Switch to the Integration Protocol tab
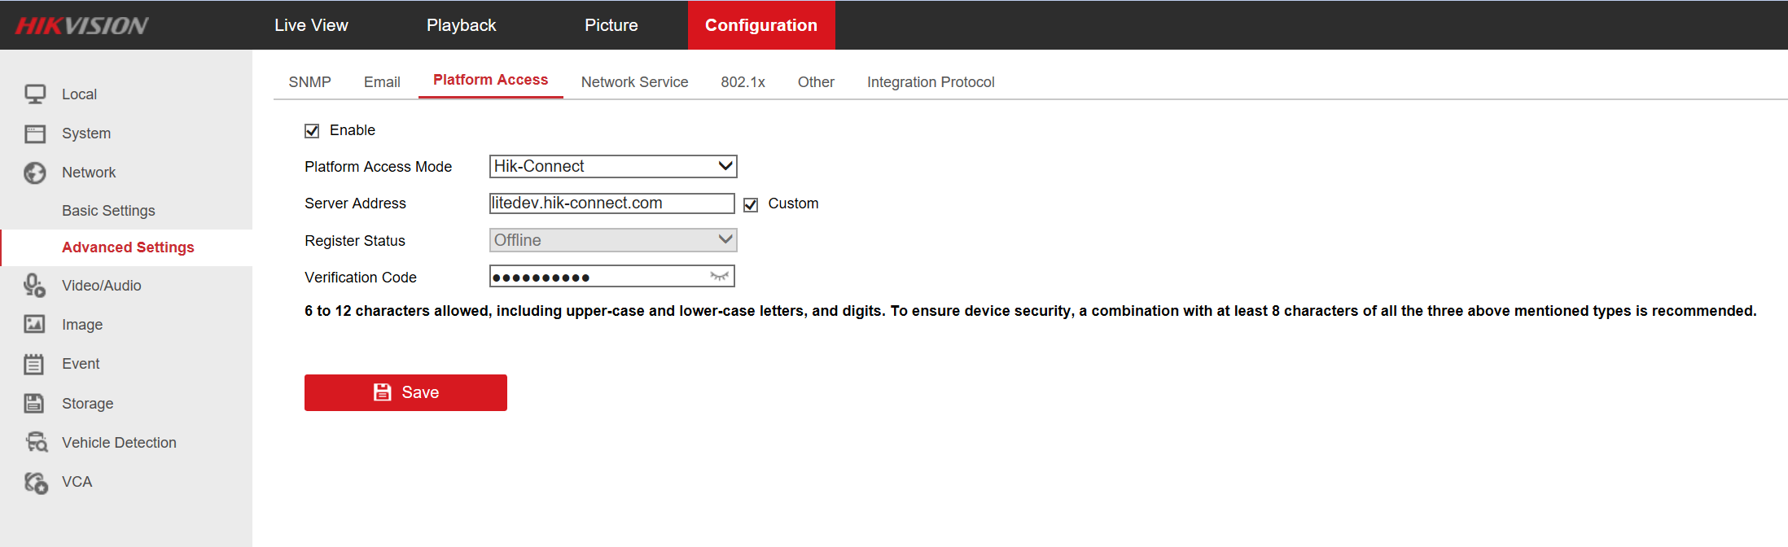This screenshot has height=547, width=1788. click(930, 82)
